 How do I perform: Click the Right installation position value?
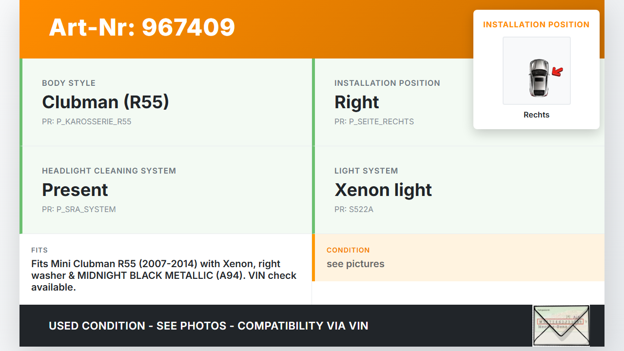point(356,102)
